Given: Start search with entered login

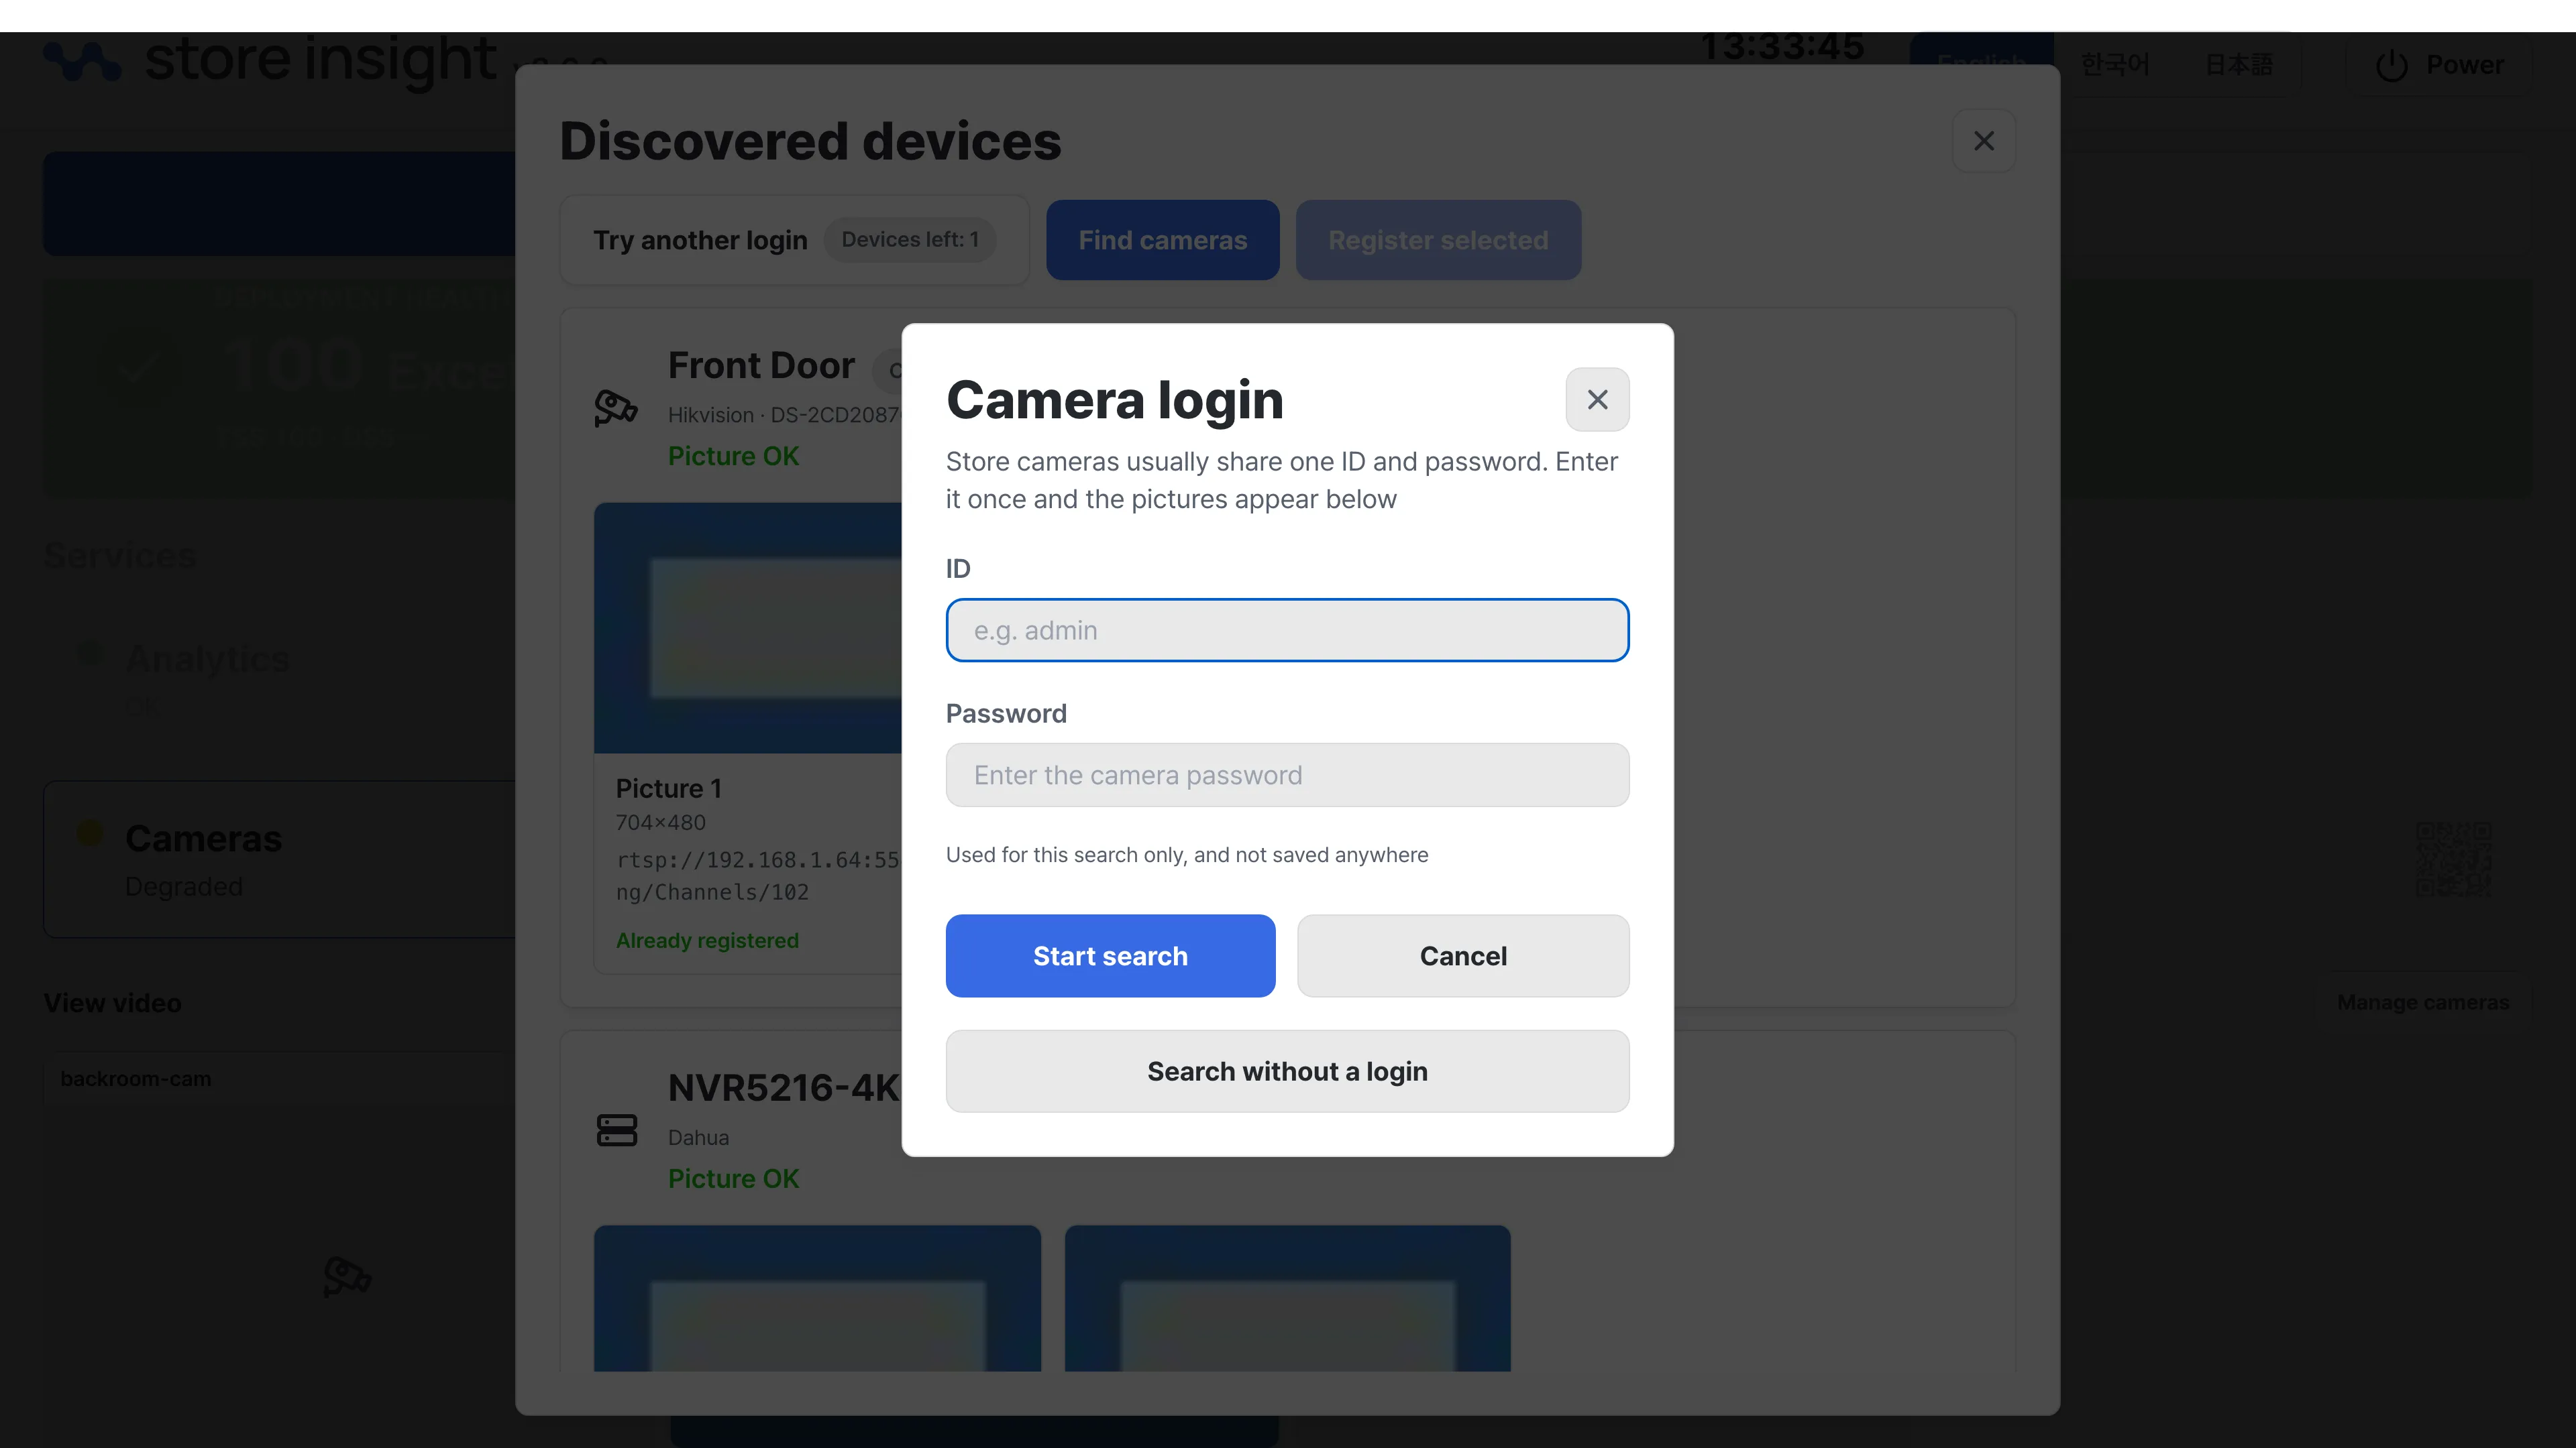Looking at the screenshot, I should tap(1110, 955).
